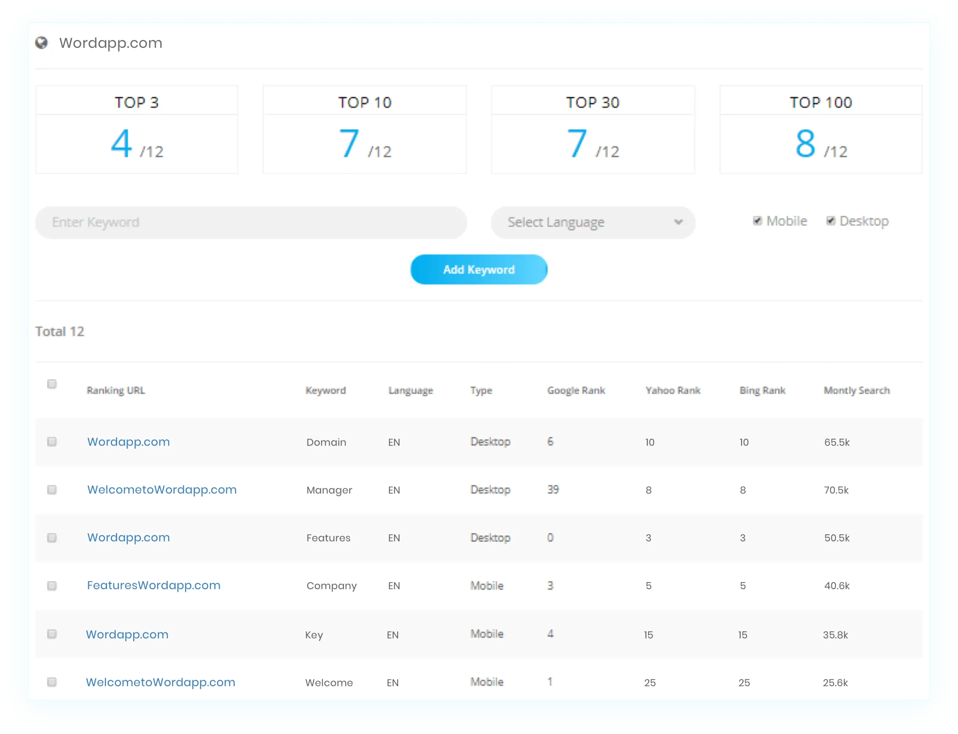Click the Google Rank value 6
Viewport: 958px width, 734px height.
550,442
